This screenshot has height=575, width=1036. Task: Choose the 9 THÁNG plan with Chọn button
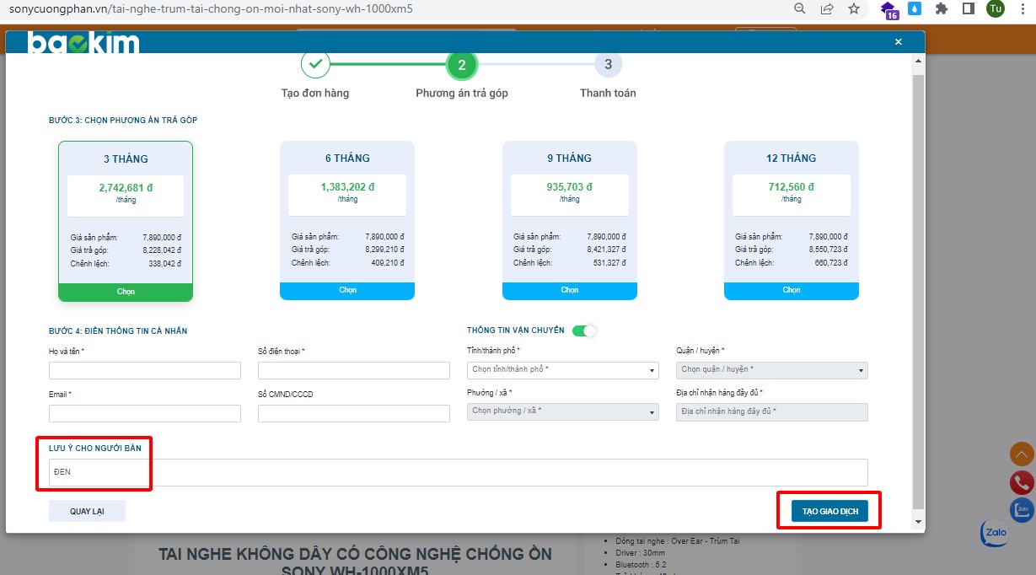tap(570, 291)
